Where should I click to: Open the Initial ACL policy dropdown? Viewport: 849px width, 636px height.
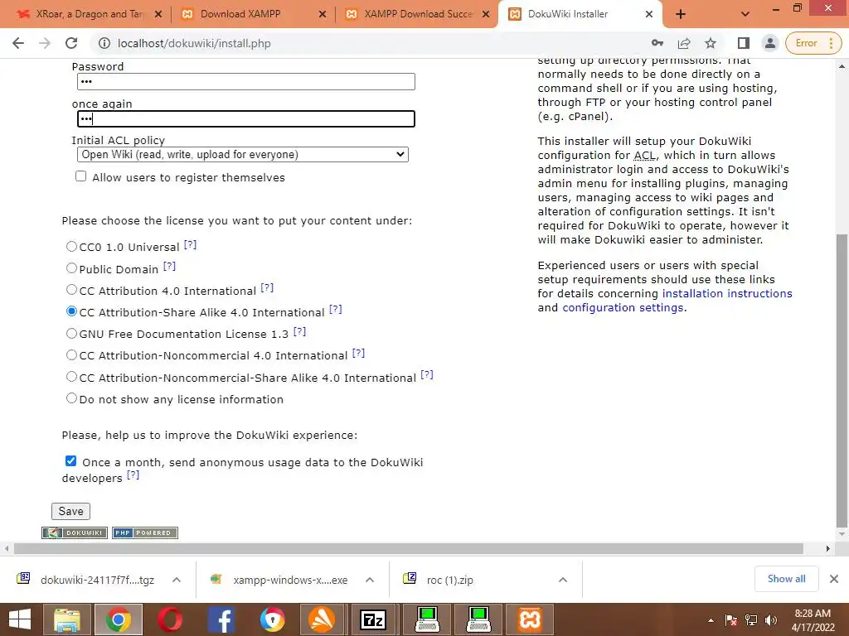click(x=243, y=155)
